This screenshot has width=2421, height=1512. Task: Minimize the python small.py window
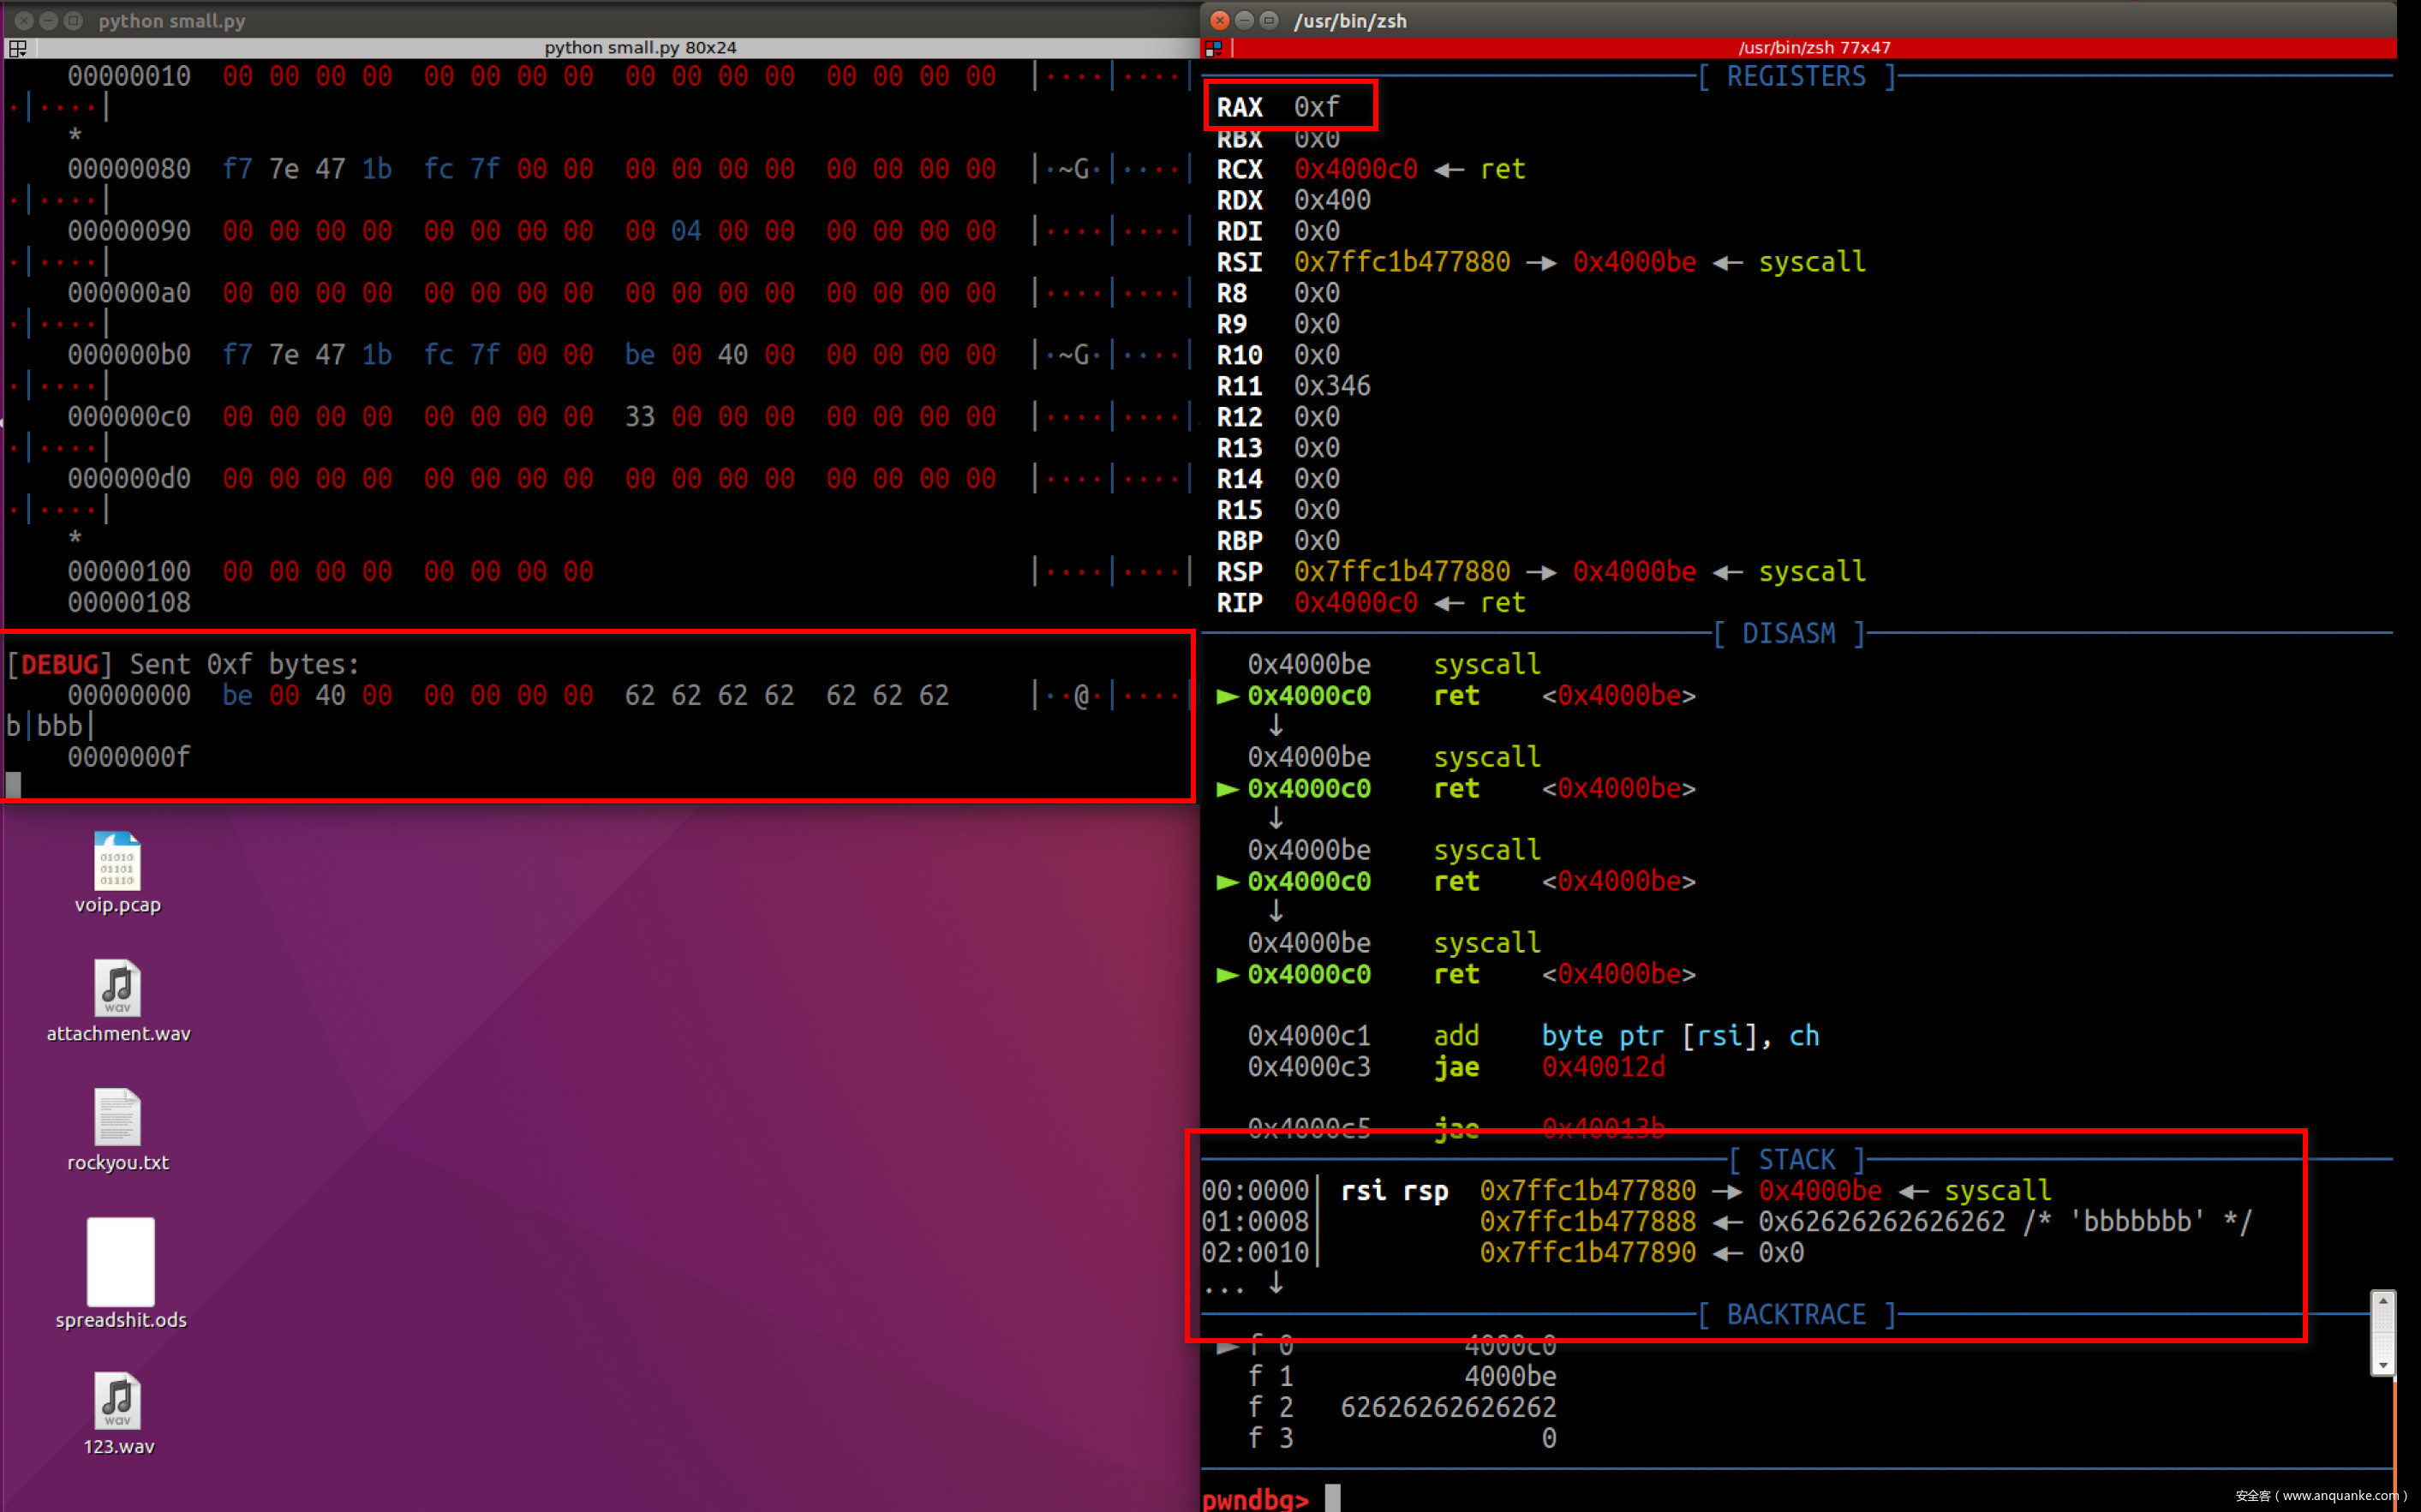tap(48, 20)
